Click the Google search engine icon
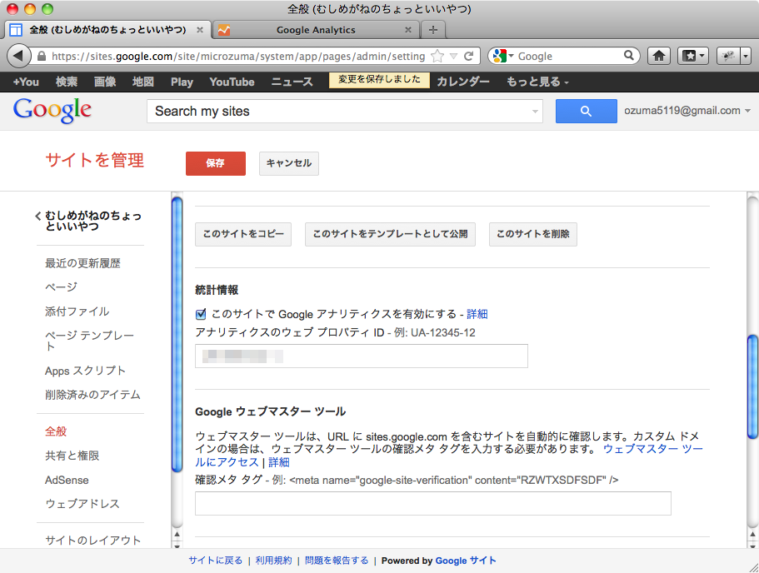Viewport: 759px width, 573px height. click(x=500, y=56)
